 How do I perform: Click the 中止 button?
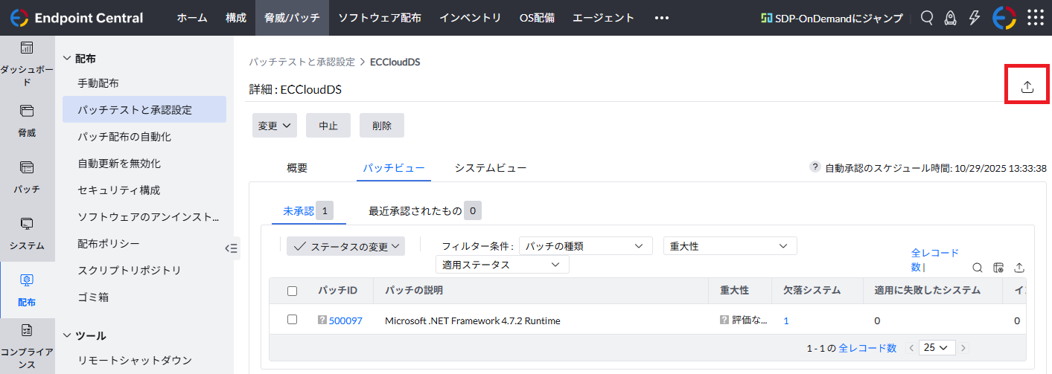(x=328, y=126)
